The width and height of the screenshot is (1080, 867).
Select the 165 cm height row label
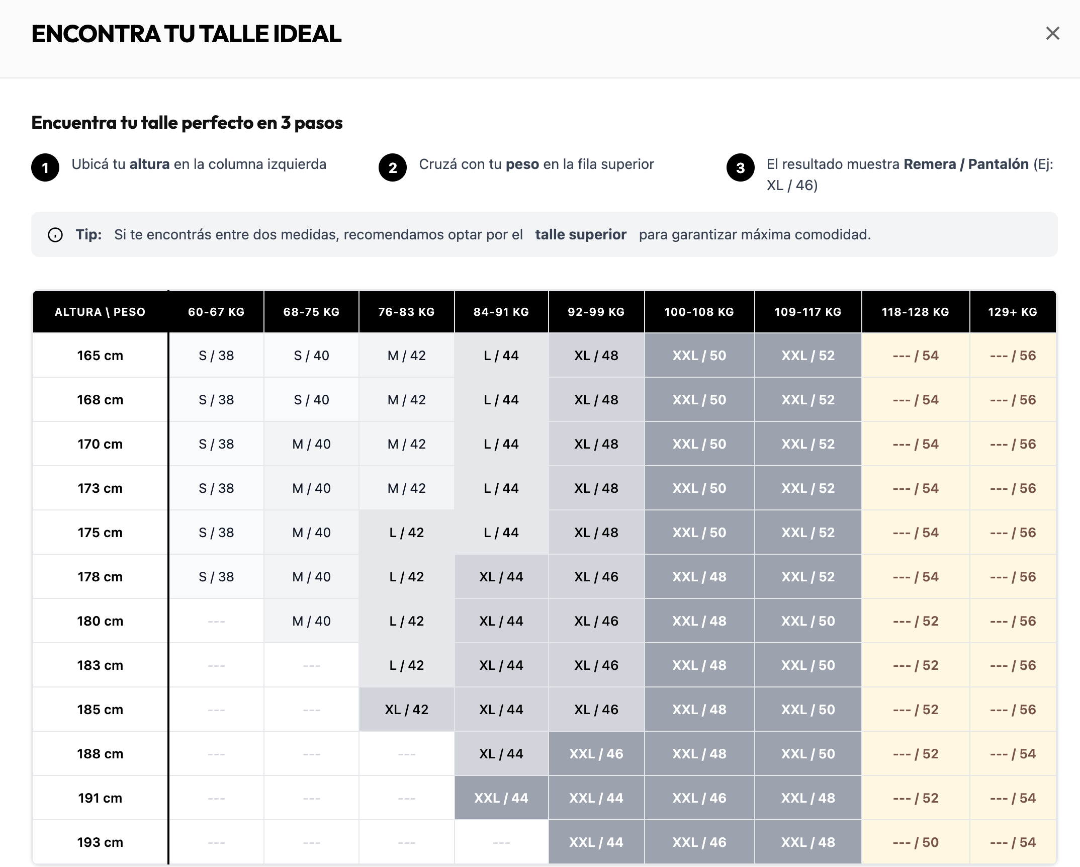(100, 356)
